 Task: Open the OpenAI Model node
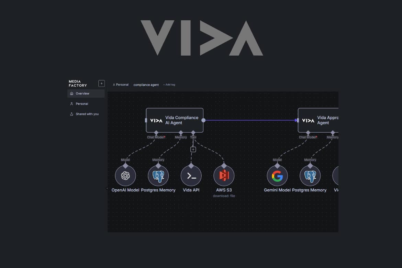[125, 176]
